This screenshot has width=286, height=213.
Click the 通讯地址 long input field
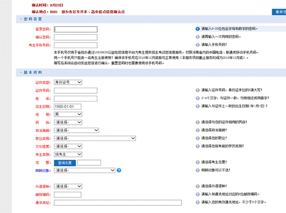(x=118, y=203)
